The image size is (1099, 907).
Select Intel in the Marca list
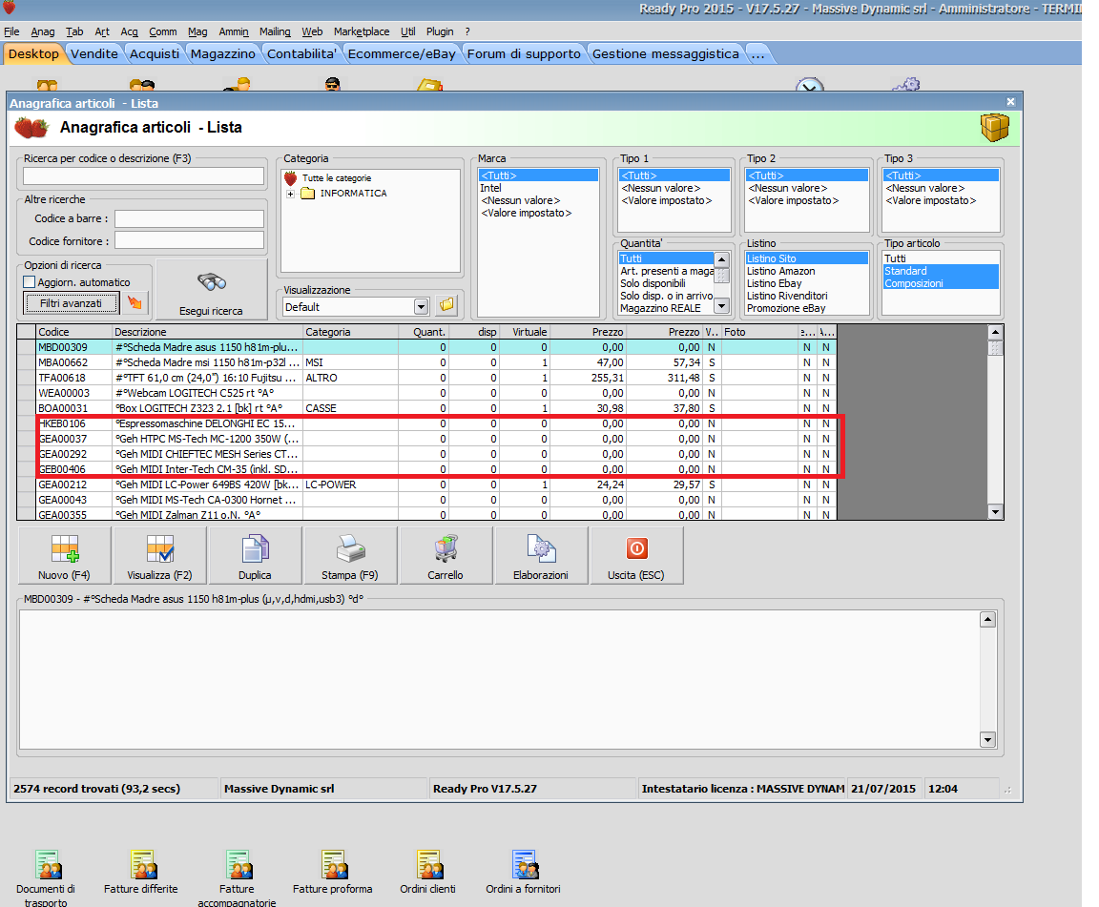538,188
